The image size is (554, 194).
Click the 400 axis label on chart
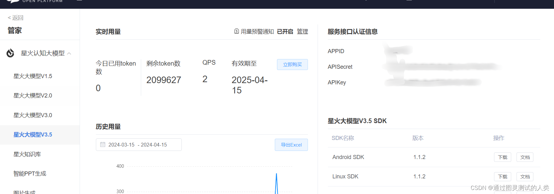click(x=120, y=166)
